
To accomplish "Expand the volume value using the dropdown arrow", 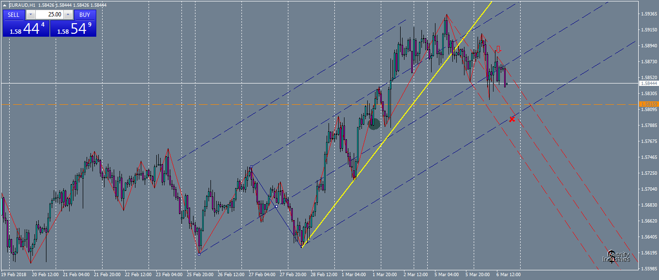I will tap(30, 14).
